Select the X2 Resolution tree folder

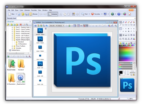(x=22, y=44)
